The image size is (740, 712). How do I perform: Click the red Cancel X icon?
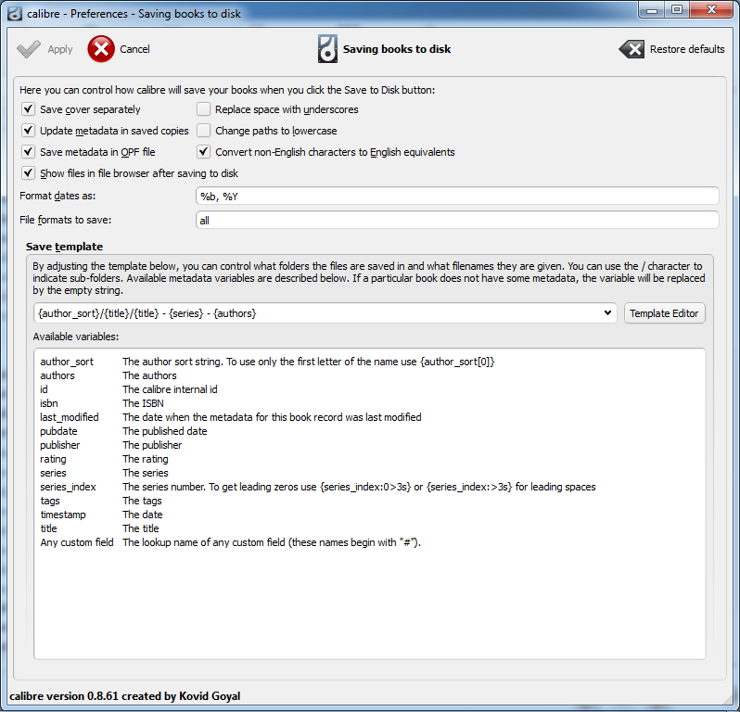[101, 49]
